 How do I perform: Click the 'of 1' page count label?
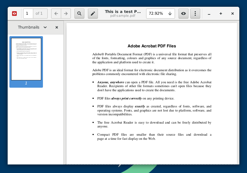point(39,14)
